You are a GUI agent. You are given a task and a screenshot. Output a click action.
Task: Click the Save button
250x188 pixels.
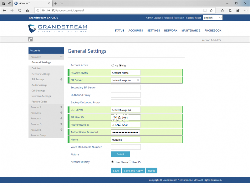(116, 170)
